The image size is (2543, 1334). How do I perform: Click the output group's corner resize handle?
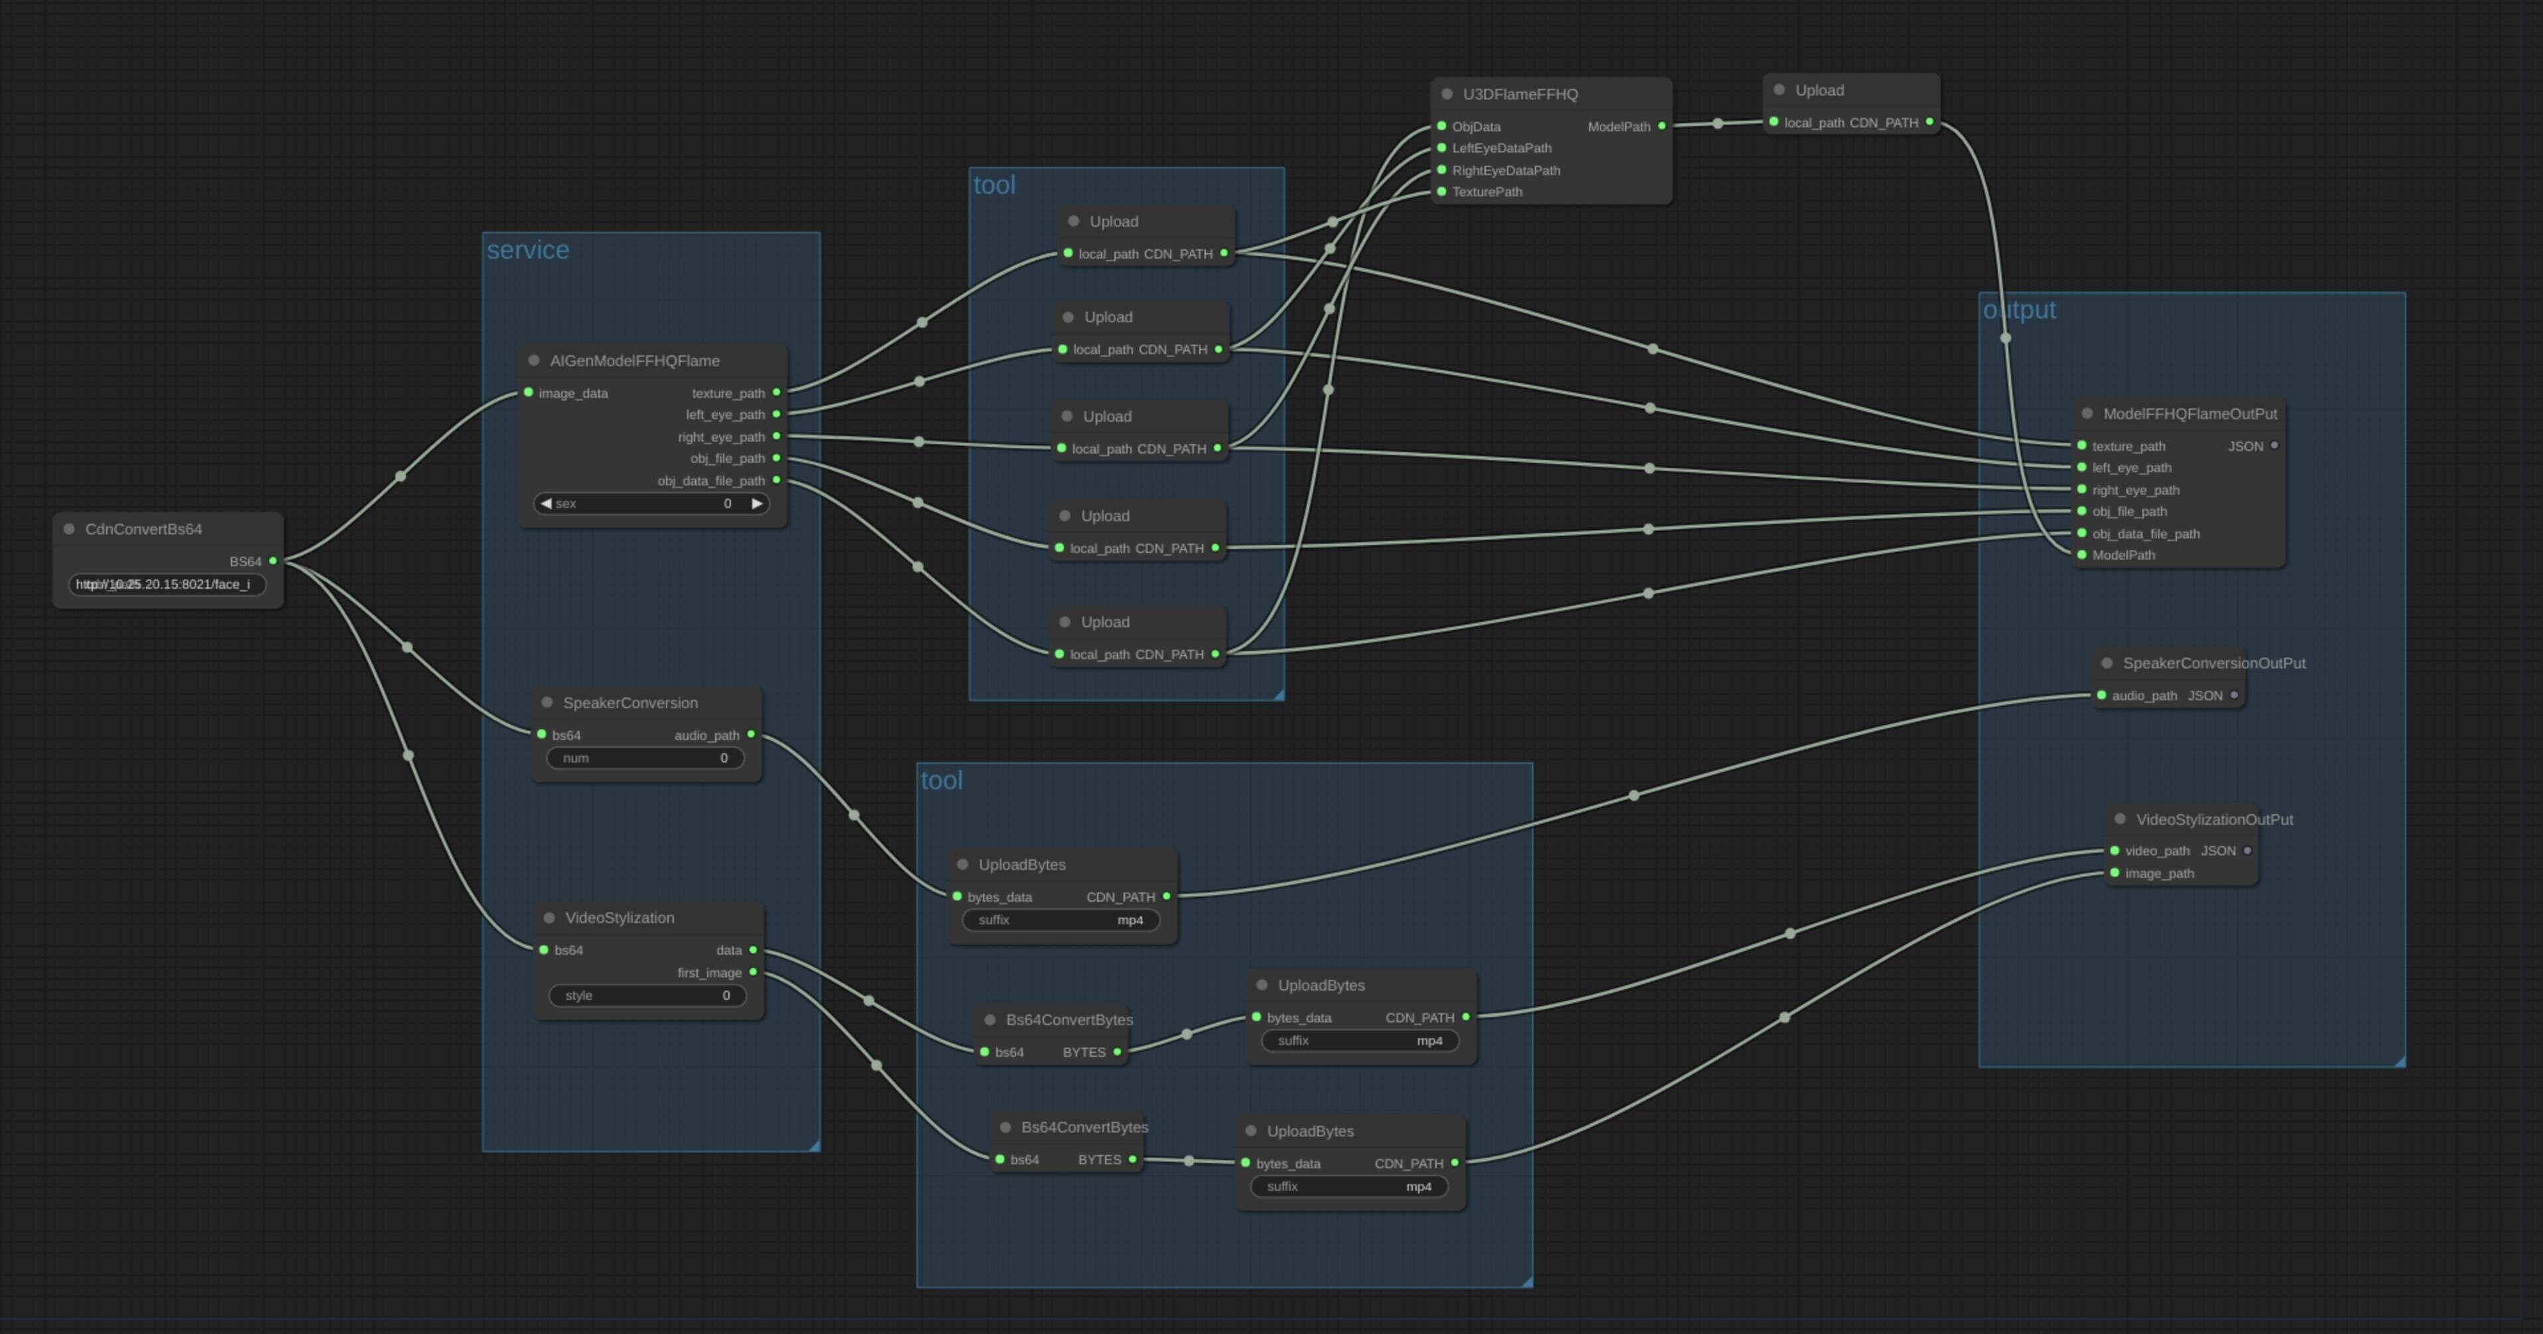pyautogui.click(x=2399, y=1061)
